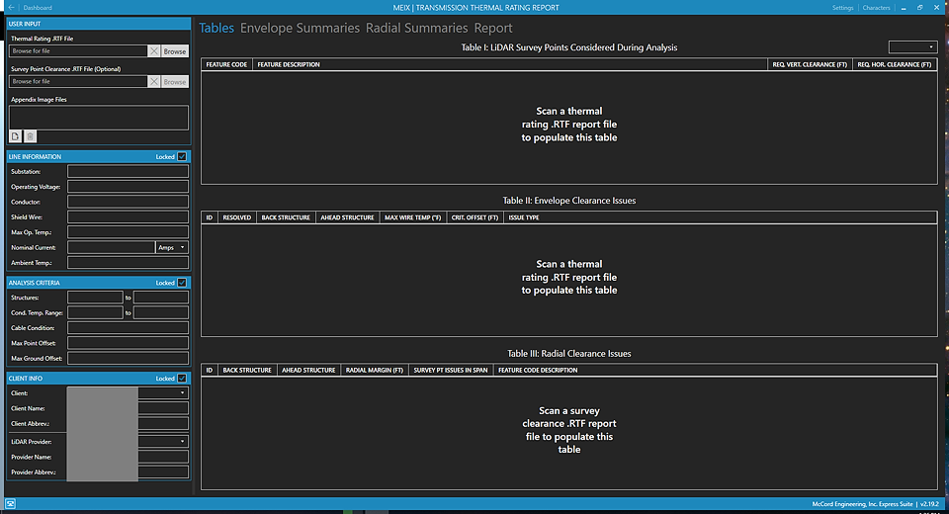Toggle the Line Information Locked checkbox

182,156
